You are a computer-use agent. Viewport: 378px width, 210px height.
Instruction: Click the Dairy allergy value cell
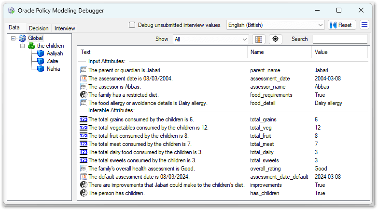tap(328, 103)
